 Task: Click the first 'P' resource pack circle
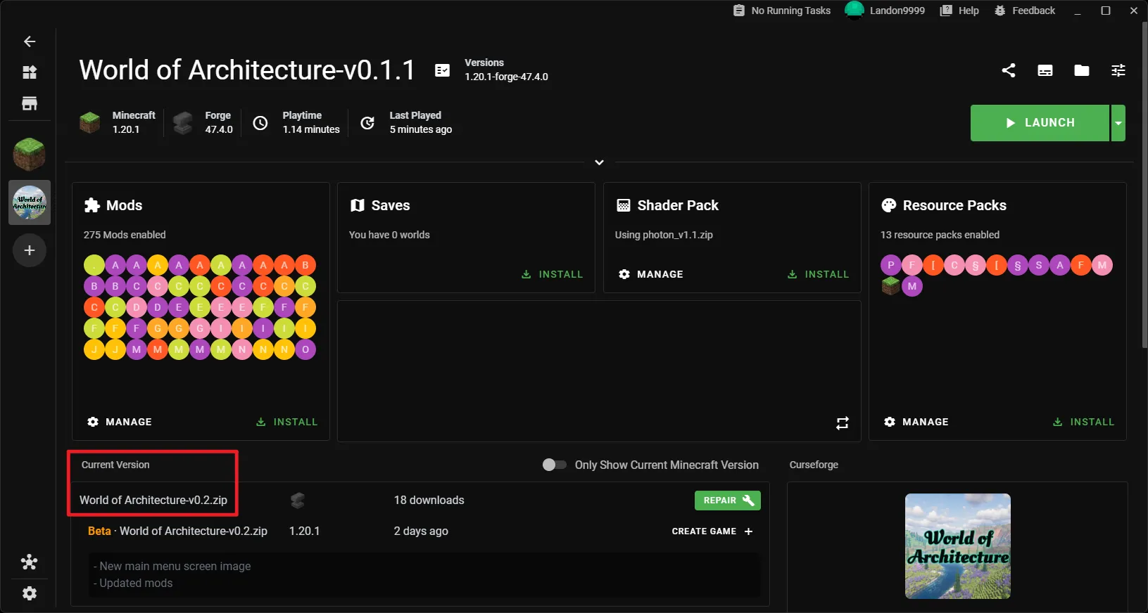coord(891,265)
